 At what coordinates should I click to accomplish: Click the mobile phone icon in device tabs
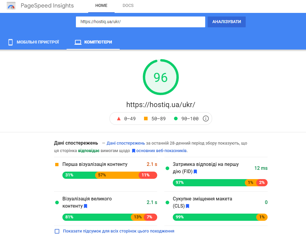click(10, 42)
